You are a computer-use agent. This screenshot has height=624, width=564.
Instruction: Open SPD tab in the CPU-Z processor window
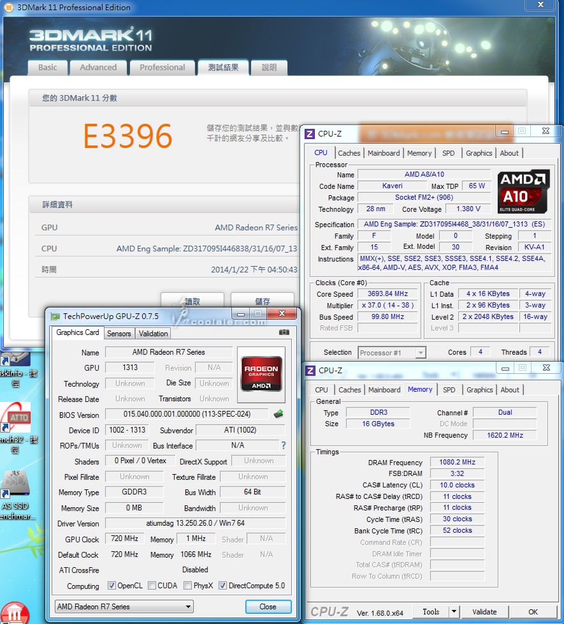449,153
